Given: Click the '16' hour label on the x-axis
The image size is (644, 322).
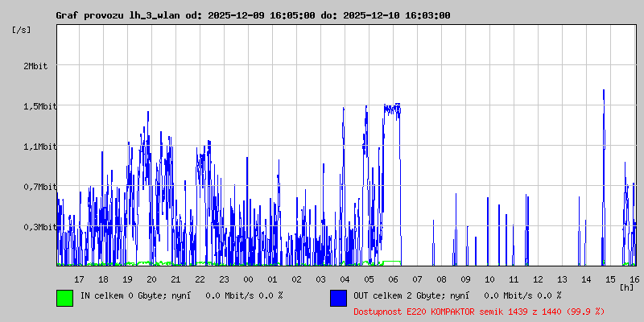Looking at the screenshot, I should click(634, 279).
